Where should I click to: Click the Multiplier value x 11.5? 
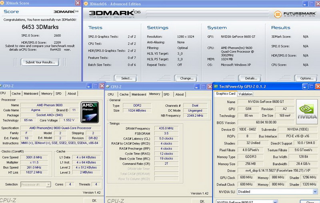tap(34, 162)
